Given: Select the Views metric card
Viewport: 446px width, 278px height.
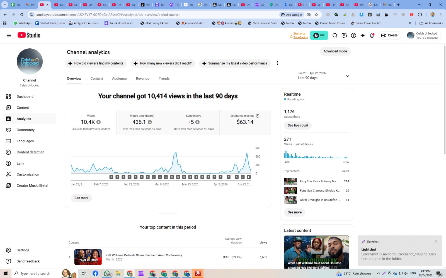Looking at the screenshot, I should click(x=91, y=123).
